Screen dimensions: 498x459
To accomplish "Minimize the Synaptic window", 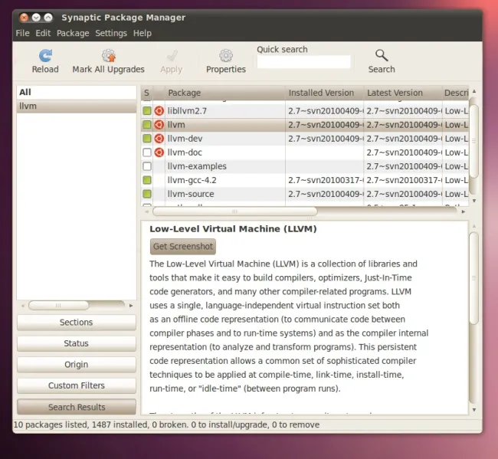I will pos(36,18).
